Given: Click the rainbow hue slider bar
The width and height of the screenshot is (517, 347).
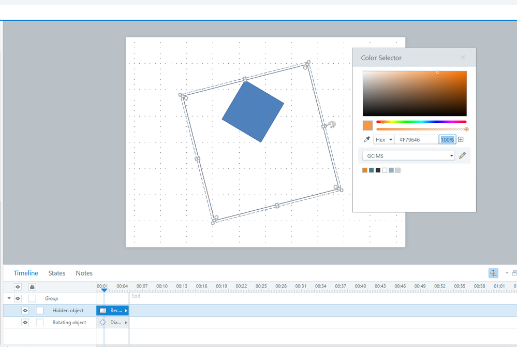Looking at the screenshot, I should (x=421, y=122).
